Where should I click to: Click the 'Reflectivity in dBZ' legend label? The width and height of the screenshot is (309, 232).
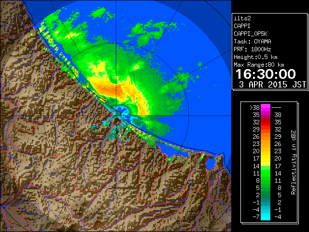click(293, 162)
